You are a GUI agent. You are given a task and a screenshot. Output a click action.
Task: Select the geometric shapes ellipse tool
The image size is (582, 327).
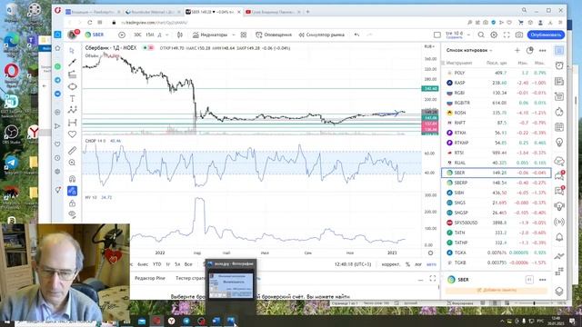tap(73, 87)
